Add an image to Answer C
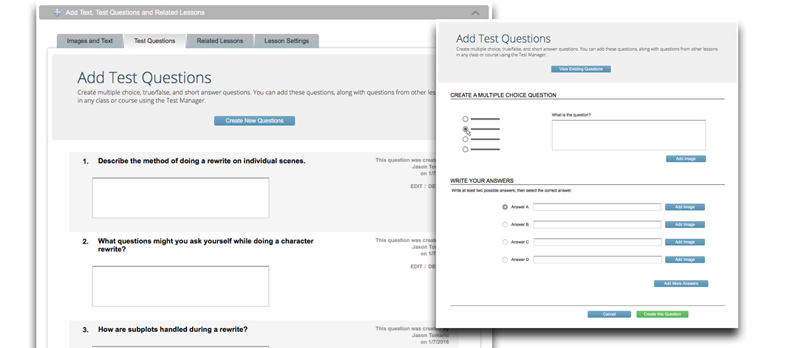Viewport: 807px width, 348px height. tap(684, 242)
